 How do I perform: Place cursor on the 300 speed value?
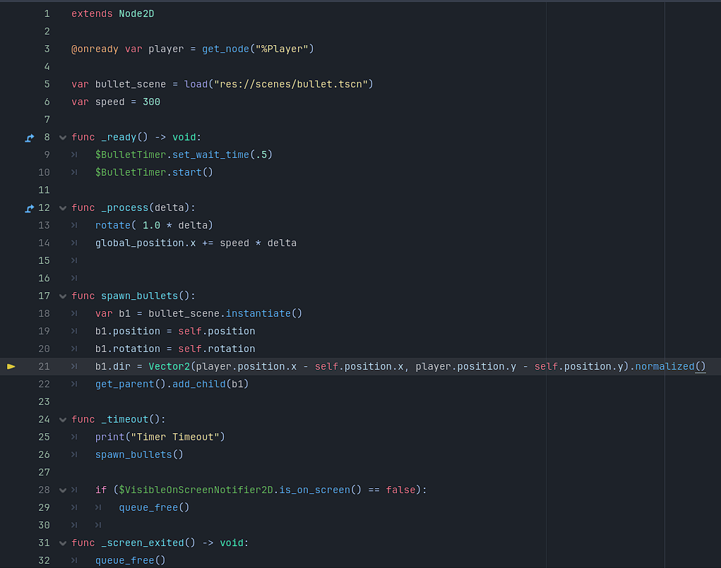[151, 102]
